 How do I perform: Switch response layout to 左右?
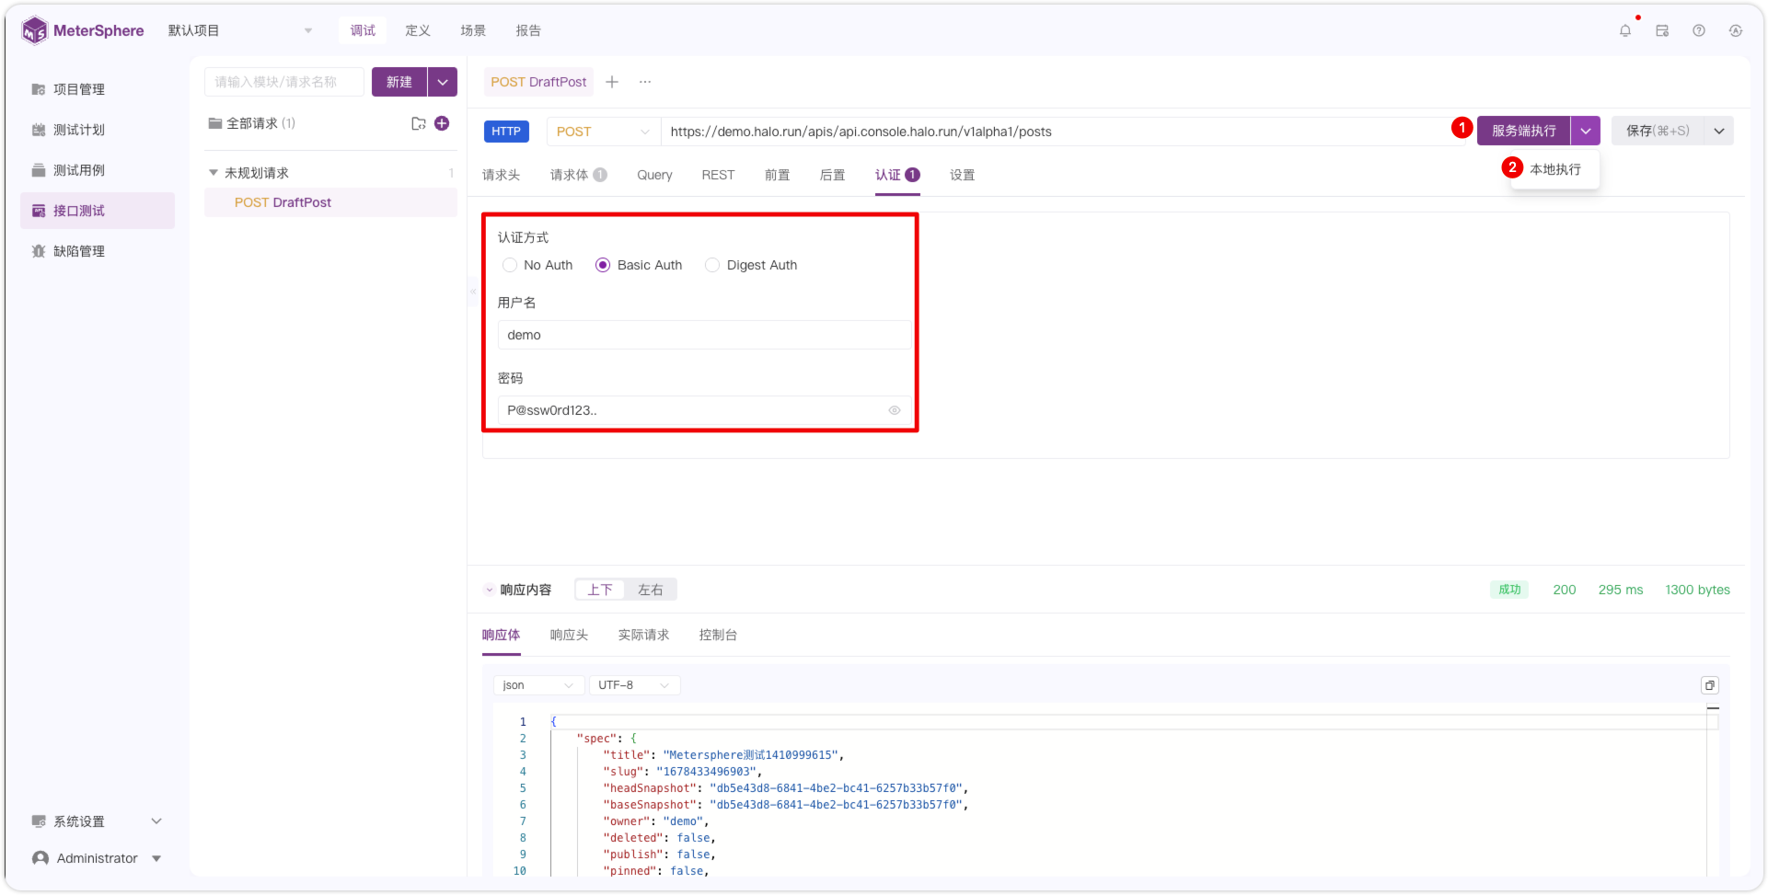click(651, 590)
